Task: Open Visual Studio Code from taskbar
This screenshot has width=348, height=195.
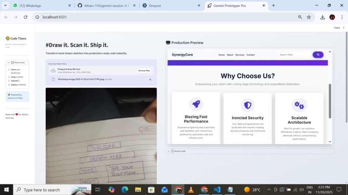Action: click(x=217, y=190)
